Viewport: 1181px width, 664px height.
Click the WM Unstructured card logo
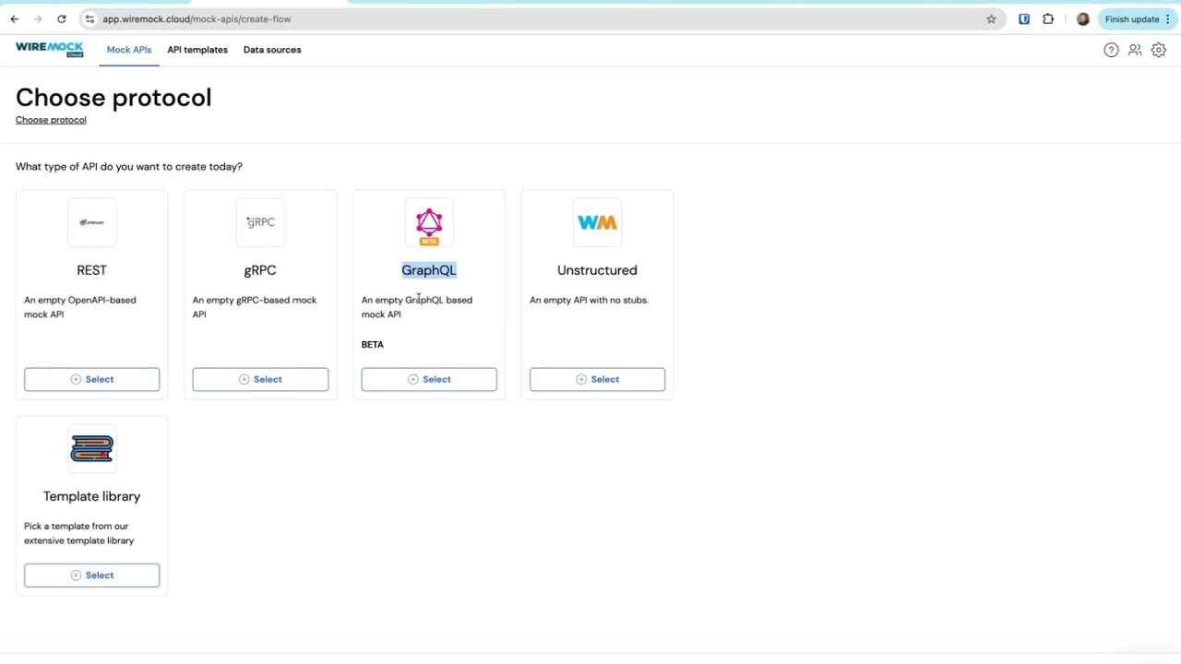coord(597,222)
